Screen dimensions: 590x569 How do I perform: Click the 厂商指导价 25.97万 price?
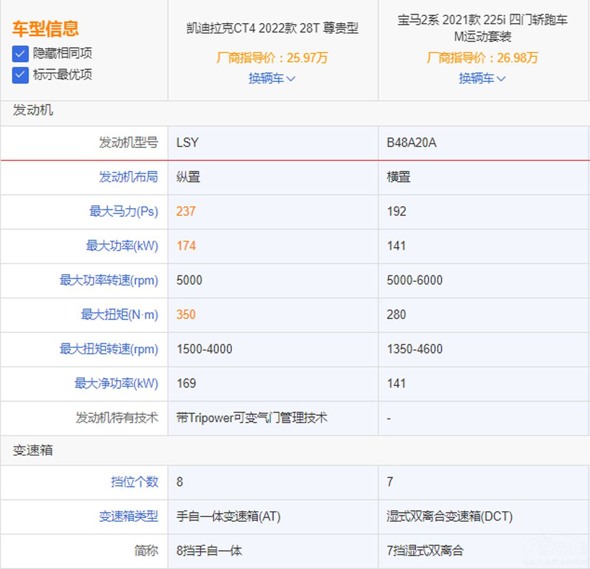click(x=272, y=58)
